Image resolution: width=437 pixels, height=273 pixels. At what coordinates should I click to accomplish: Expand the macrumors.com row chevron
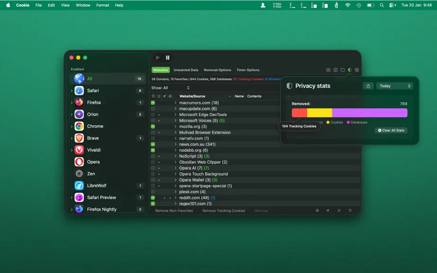coord(175,103)
